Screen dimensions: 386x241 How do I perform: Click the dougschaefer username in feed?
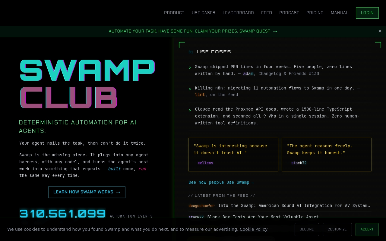tap(201, 206)
